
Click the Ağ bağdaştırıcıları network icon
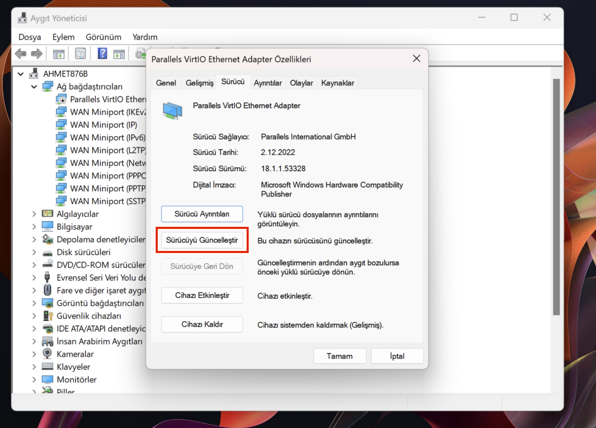click(x=47, y=86)
